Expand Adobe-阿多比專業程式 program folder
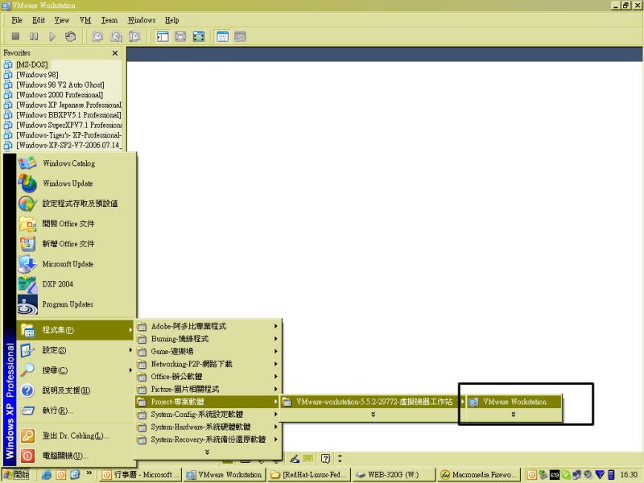This screenshot has height=483, width=644. click(x=208, y=326)
